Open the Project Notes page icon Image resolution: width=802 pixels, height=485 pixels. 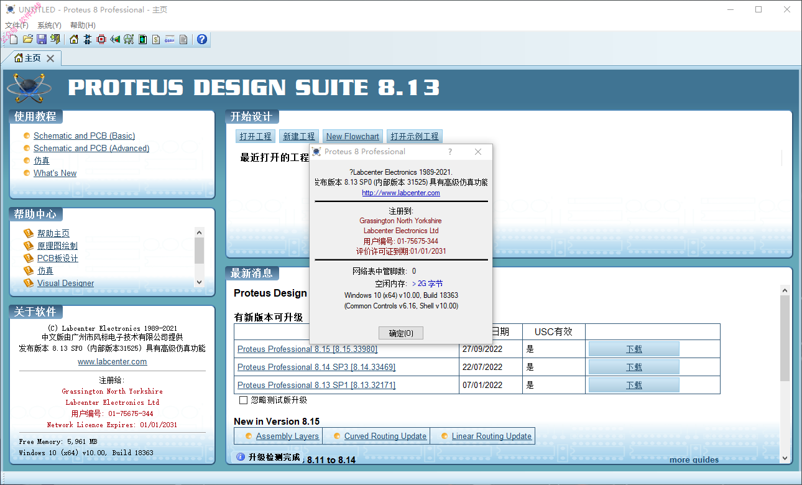[x=183, y=40]
